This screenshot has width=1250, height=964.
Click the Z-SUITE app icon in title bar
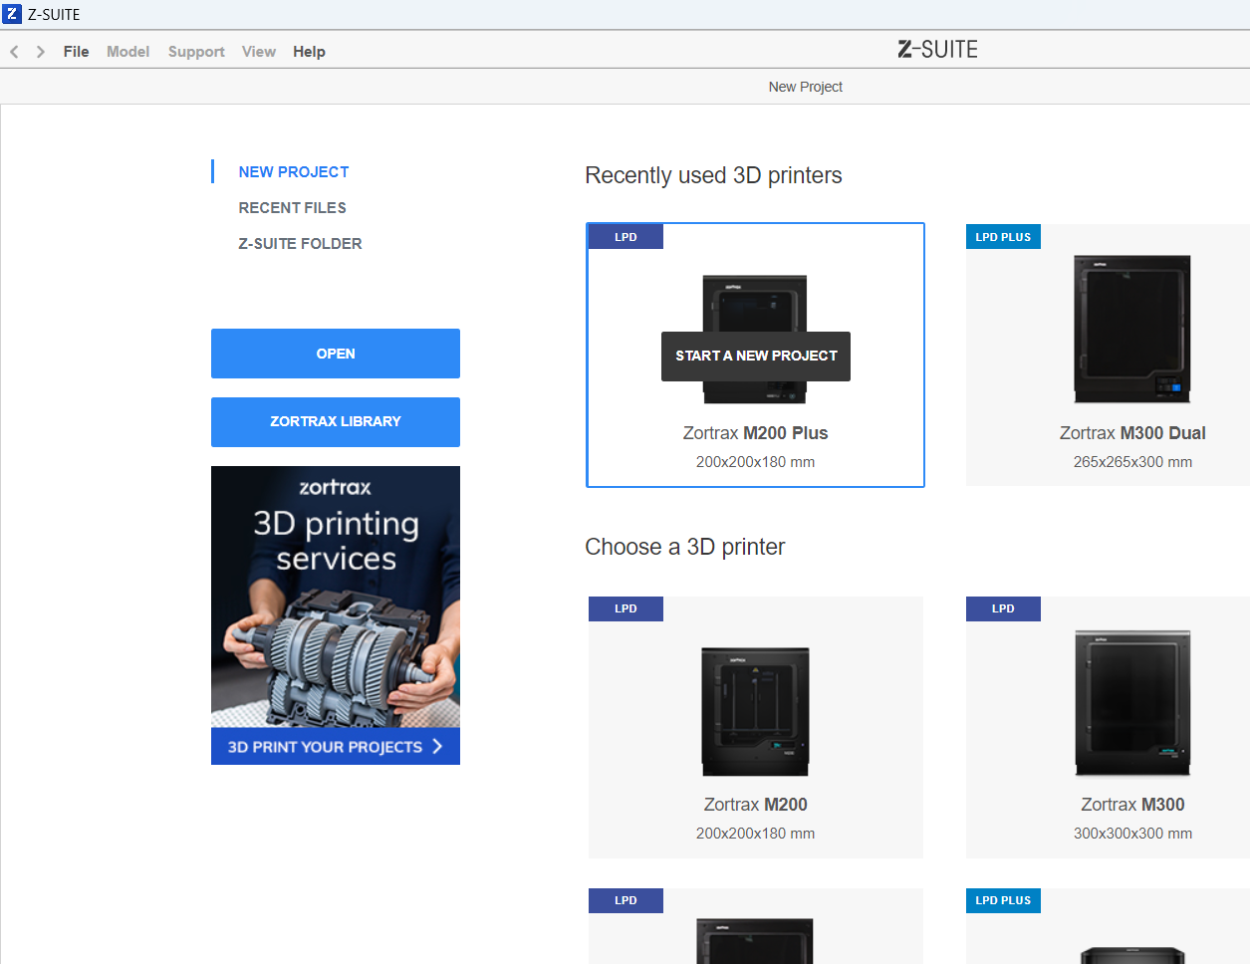pos(12,14)
